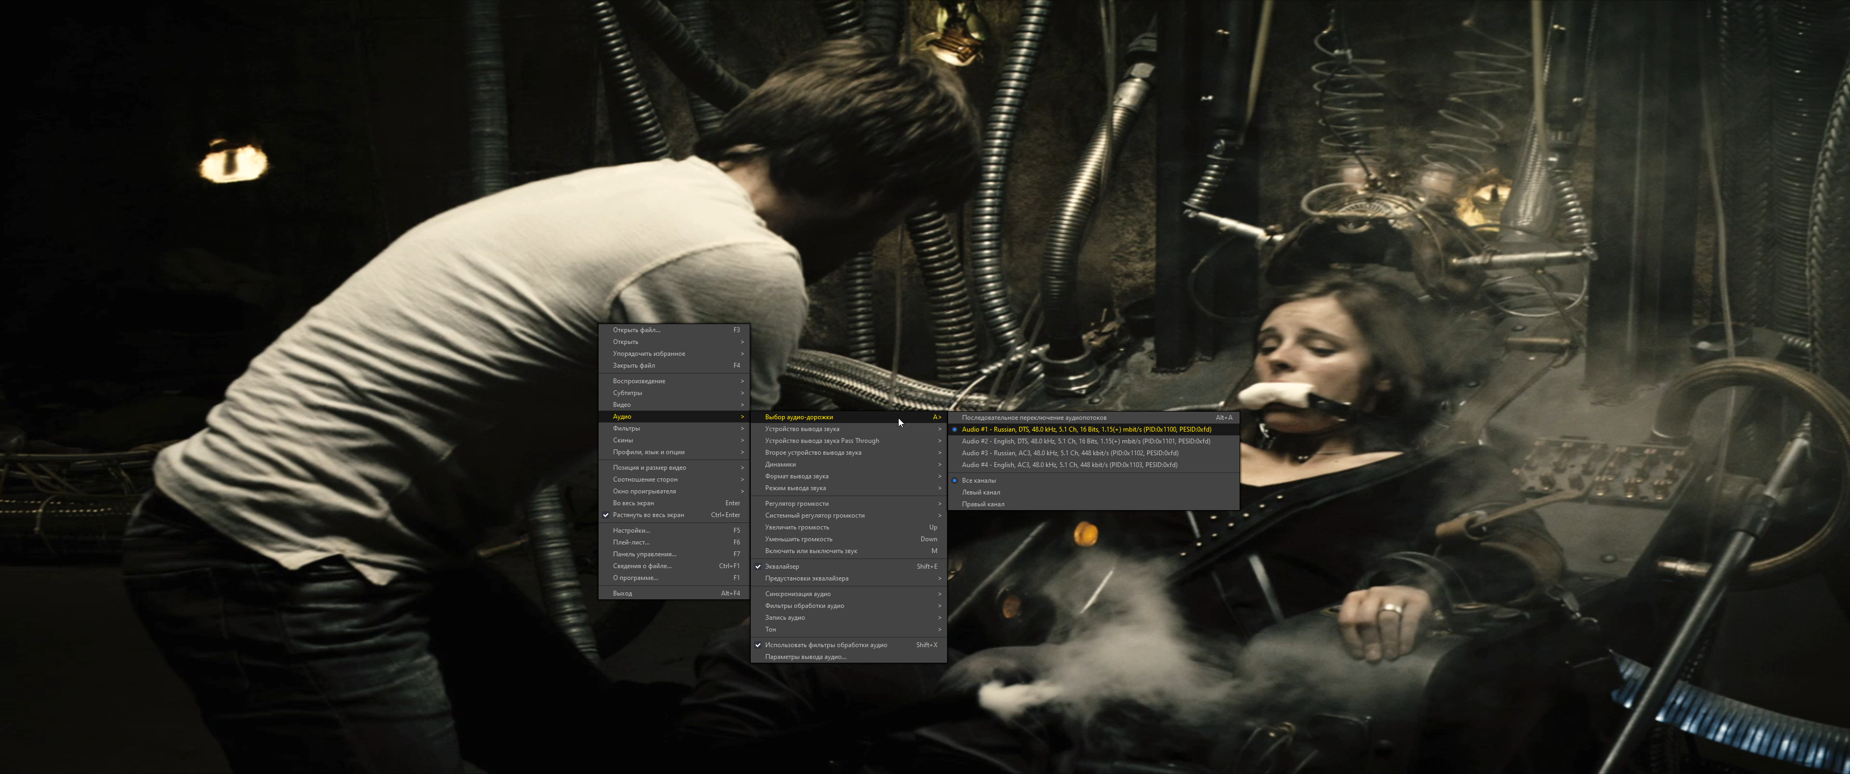
Task: Open 'Соотношение сторон' submenu
Action: click(x=674, y=479)
